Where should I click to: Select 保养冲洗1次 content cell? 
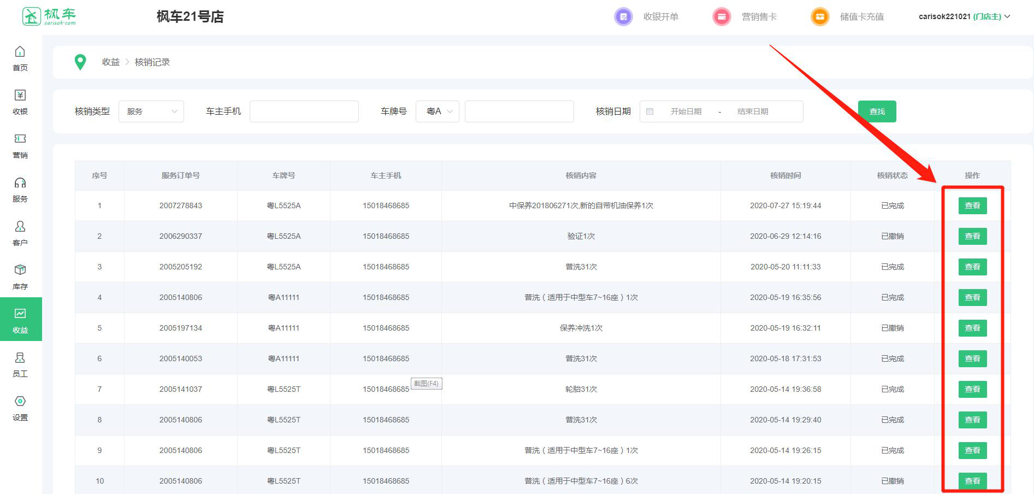tap(581, 328)
